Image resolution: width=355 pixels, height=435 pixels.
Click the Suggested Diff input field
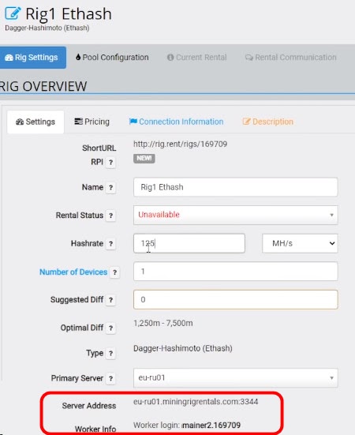point(236,300)
